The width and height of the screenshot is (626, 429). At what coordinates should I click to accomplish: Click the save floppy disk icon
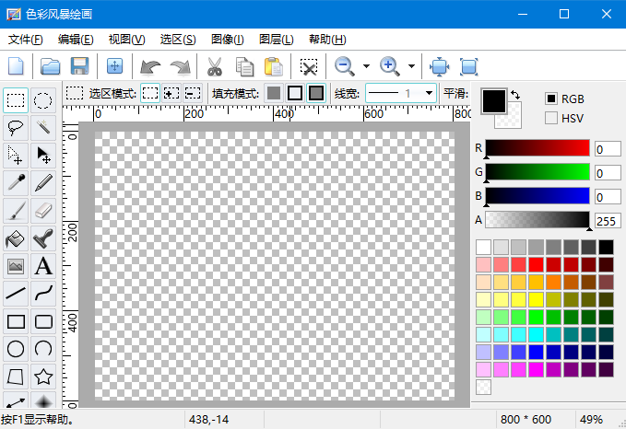(x=79, y=66)
